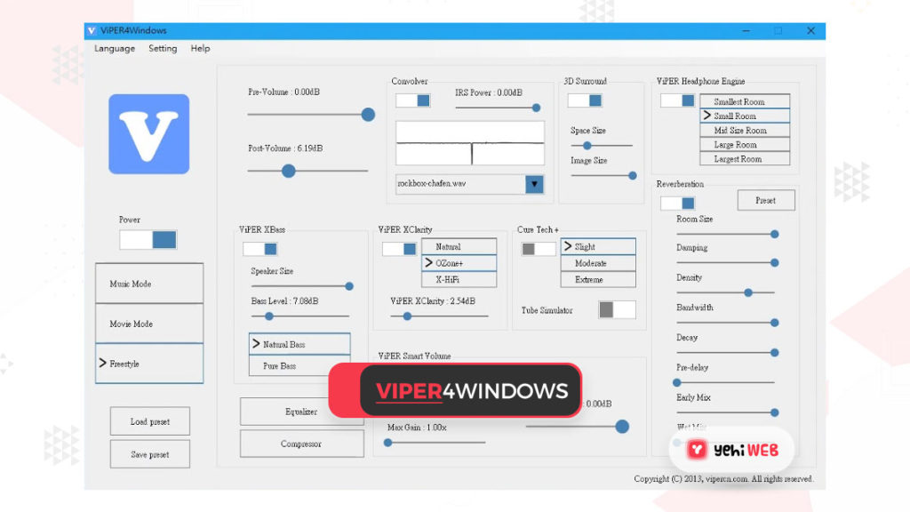Toggle the ViPER Headphone Engine switch
The height and width of the screenshot is (512, 910).
point(677,100)
